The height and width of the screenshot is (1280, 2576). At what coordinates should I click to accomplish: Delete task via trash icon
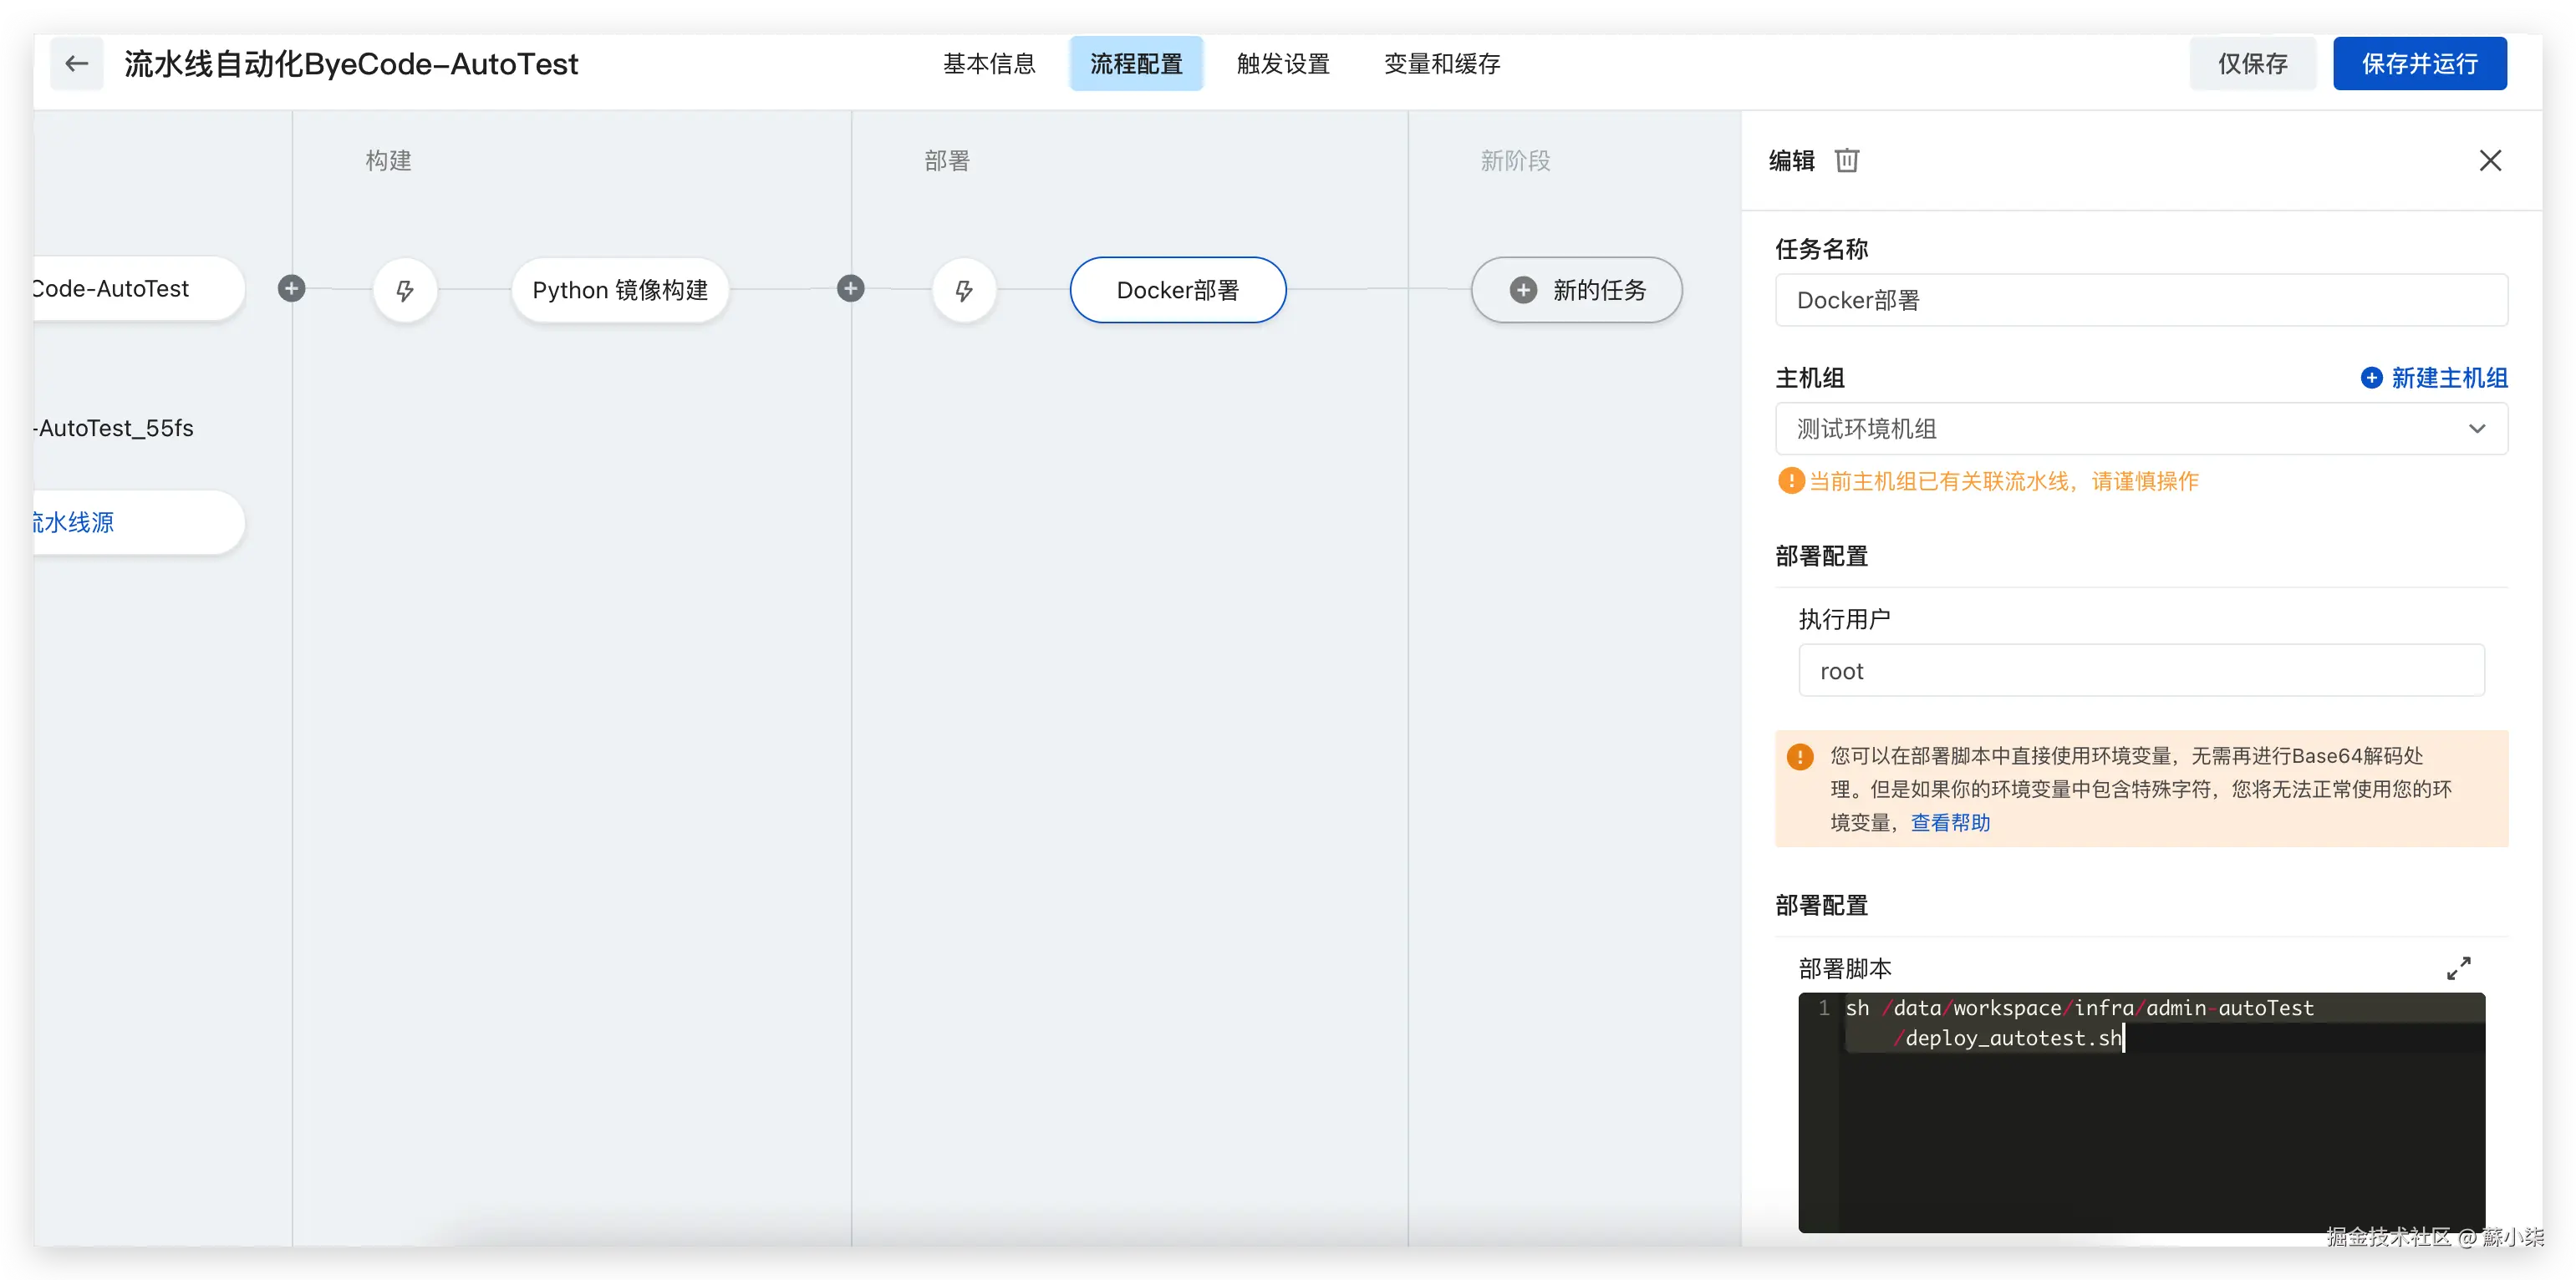tap(1846, 160)
